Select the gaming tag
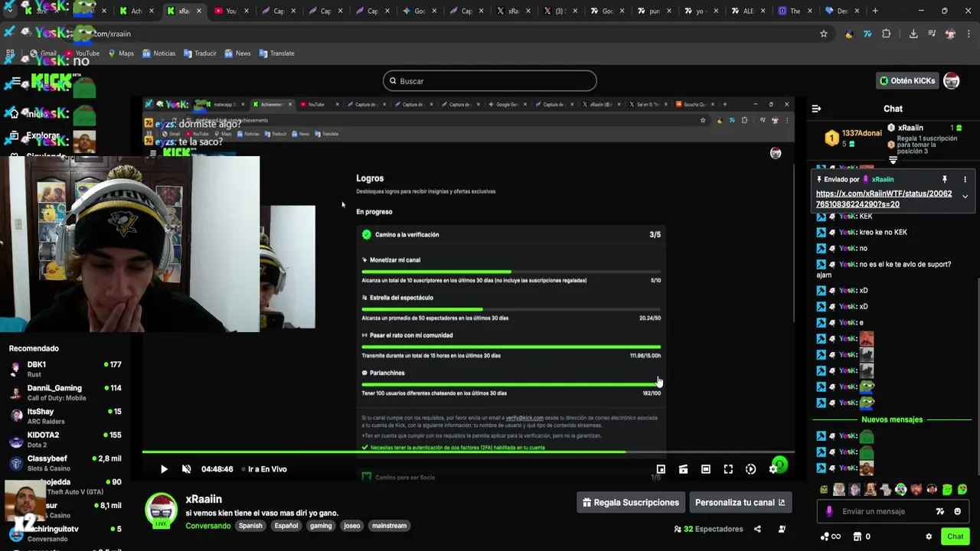 click(x=321, y=526)
